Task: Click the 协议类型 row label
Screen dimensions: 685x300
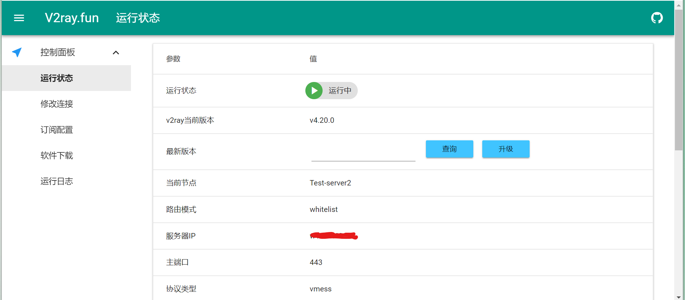Action: [181, 289]
